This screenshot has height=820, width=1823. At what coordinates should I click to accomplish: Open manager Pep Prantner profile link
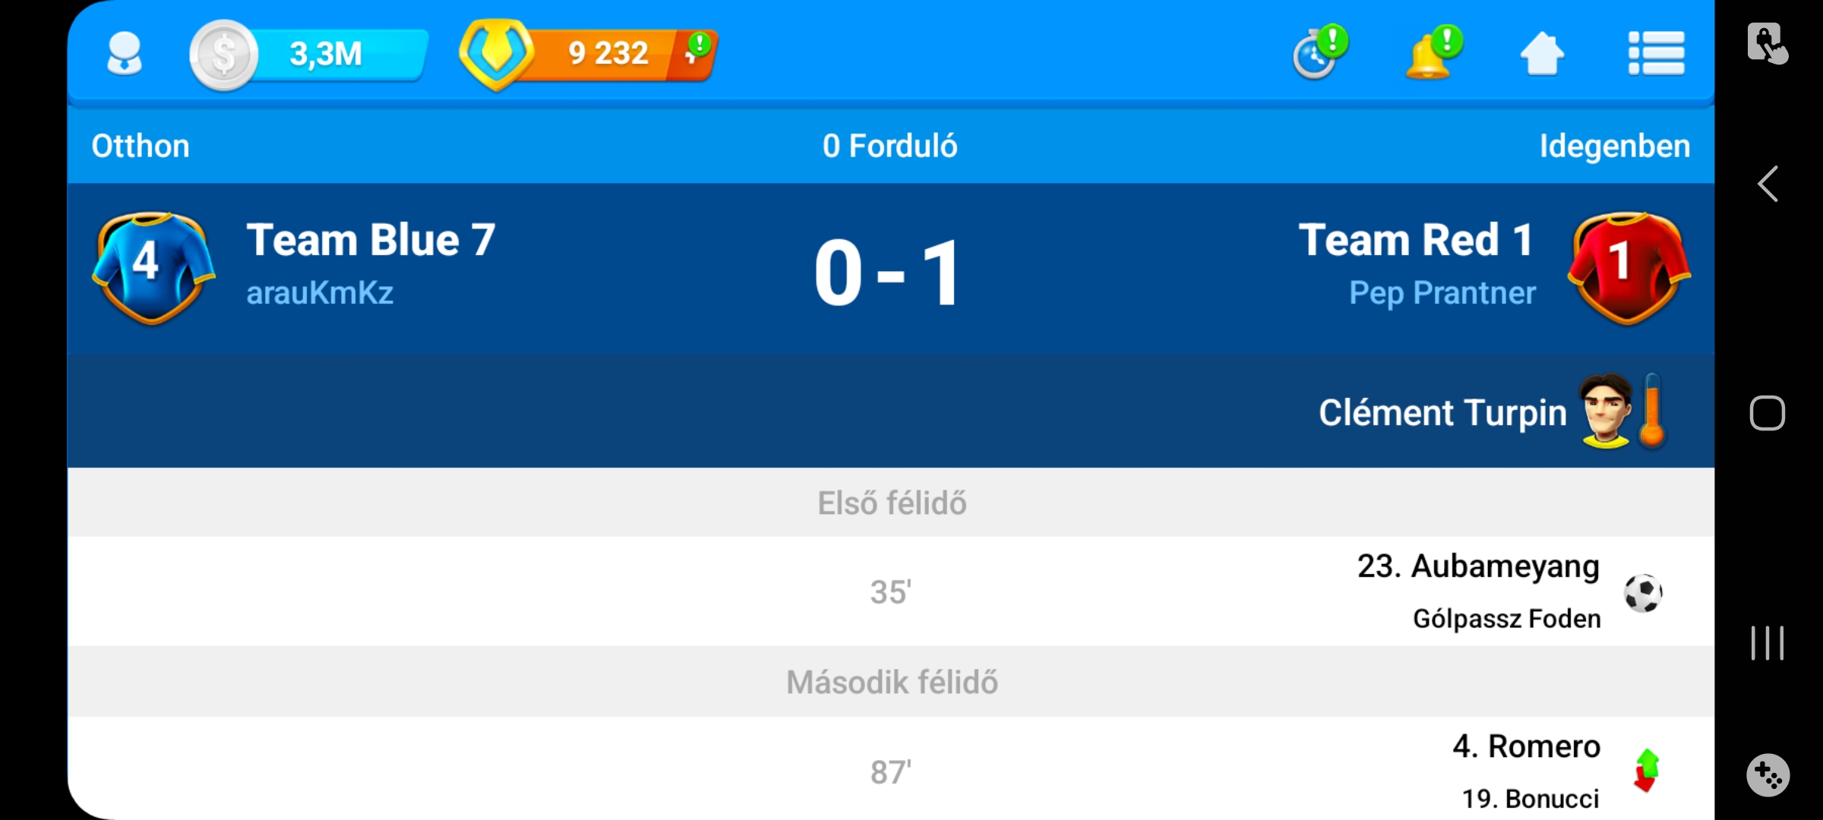1442,293
